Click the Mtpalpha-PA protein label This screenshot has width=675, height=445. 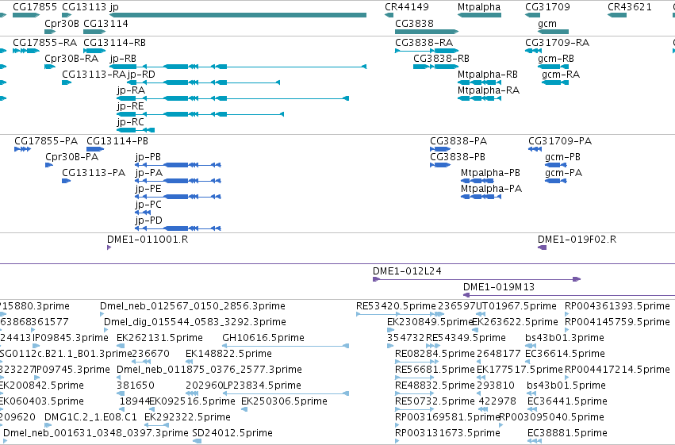491,189
